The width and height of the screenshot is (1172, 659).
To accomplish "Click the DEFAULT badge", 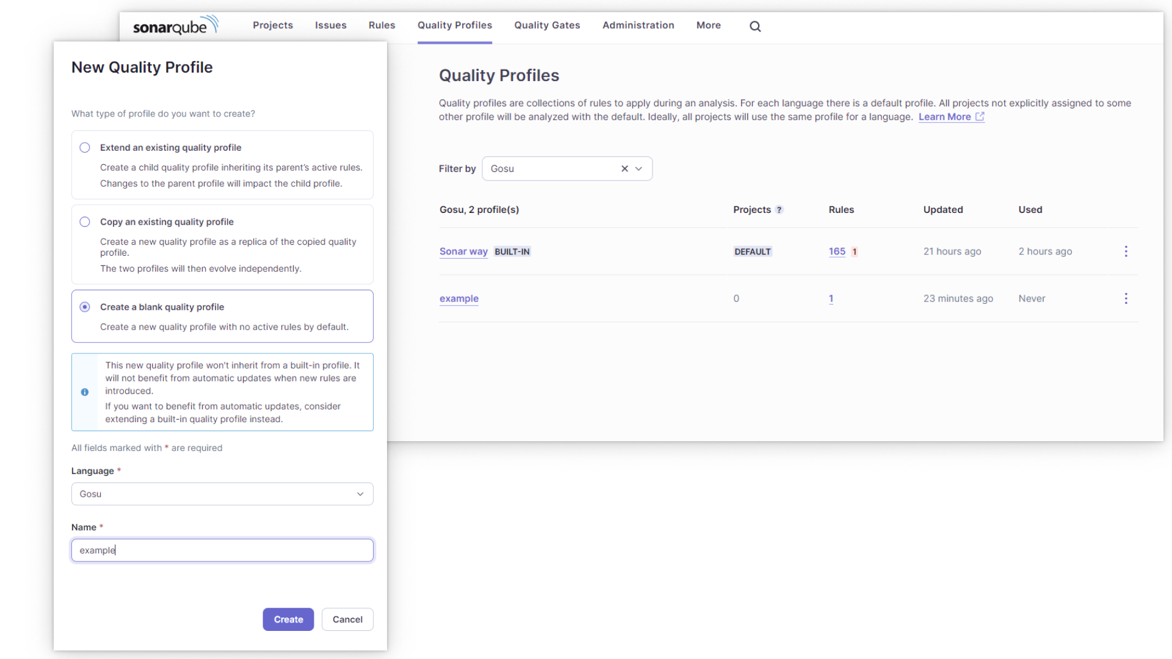I will (x=753, y=252).
